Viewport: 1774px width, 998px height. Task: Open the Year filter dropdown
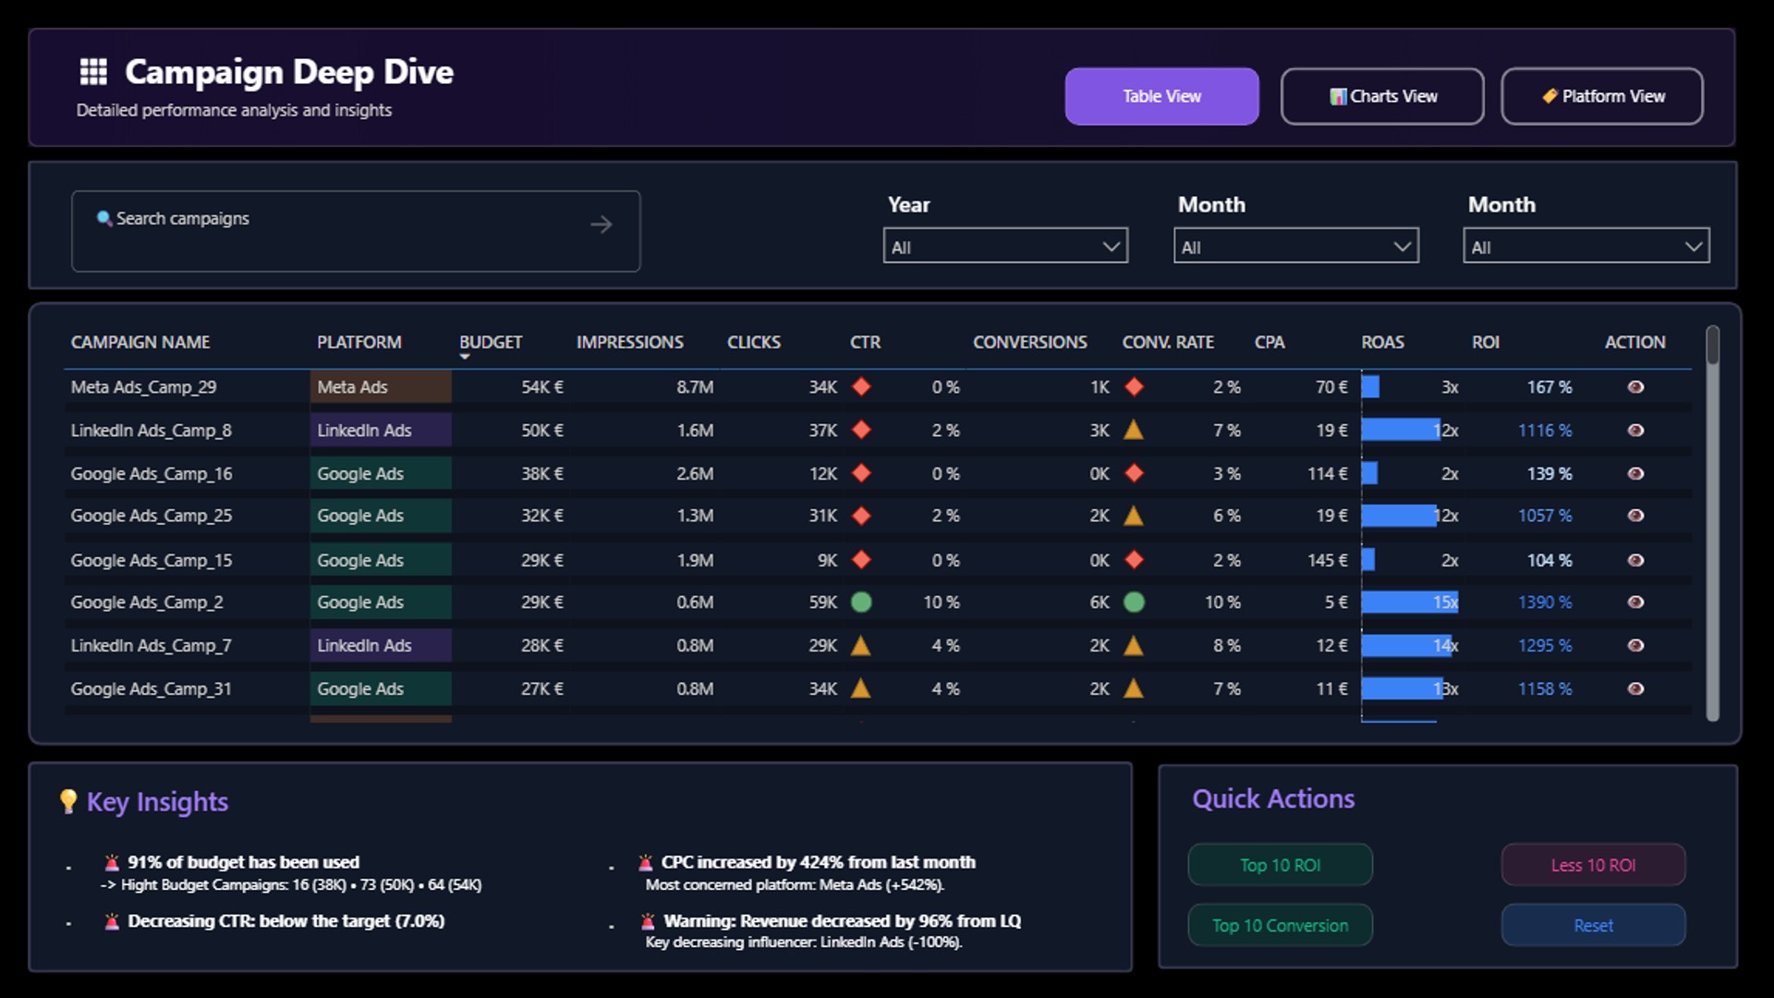click(x=1005, y=246)
